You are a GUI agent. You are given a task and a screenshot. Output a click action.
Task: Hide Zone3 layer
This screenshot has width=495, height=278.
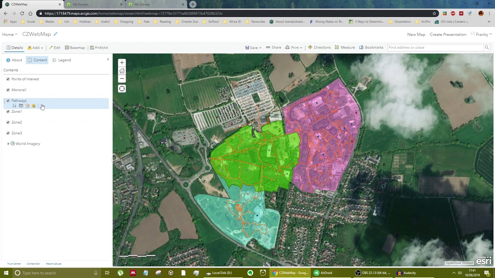[x=8, y=133]
